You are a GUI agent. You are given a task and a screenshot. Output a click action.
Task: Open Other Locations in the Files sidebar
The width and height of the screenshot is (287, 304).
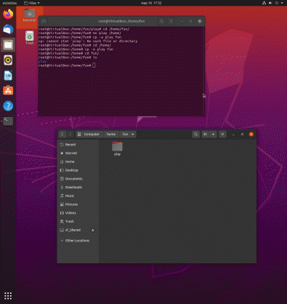(x=78, y=241)
